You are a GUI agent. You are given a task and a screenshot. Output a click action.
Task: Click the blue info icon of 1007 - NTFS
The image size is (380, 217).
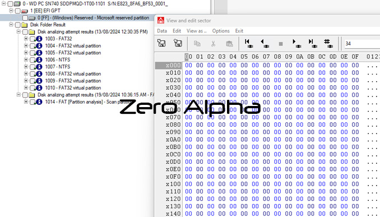point(39,67)
